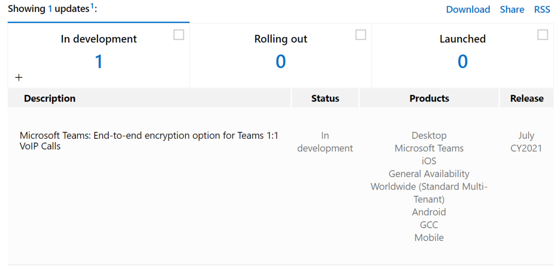Open the Share link
The height and width of the screenshot is (269, 560).
(x=512, y=9)
